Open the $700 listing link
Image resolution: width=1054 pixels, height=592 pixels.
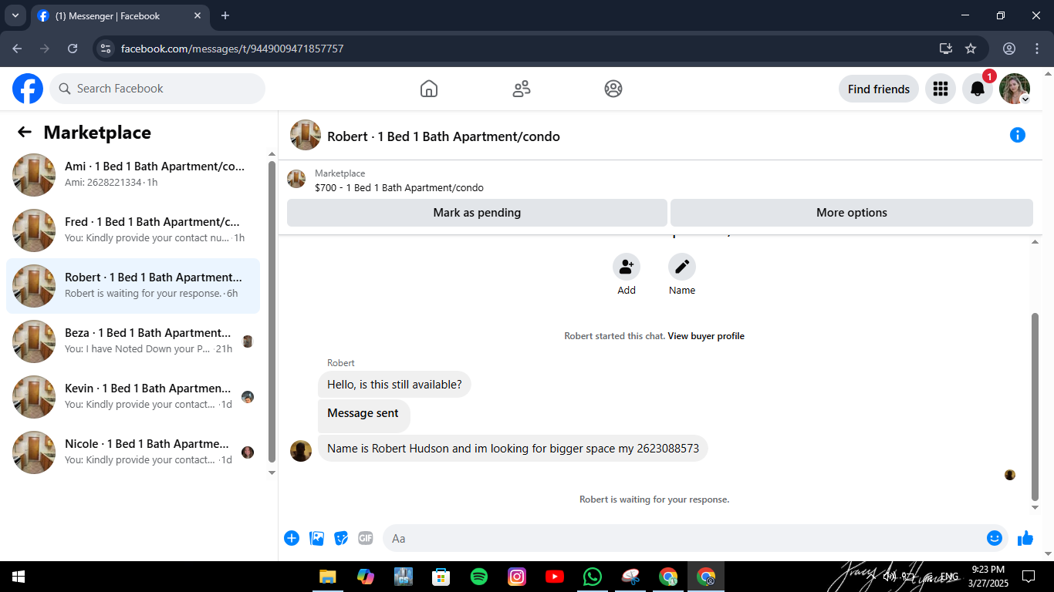(400, 187)
